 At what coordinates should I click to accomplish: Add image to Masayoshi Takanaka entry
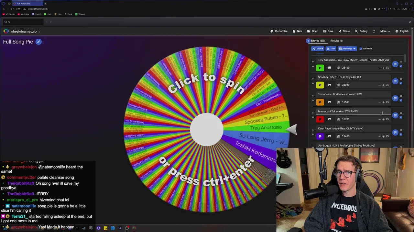(330, 119)
